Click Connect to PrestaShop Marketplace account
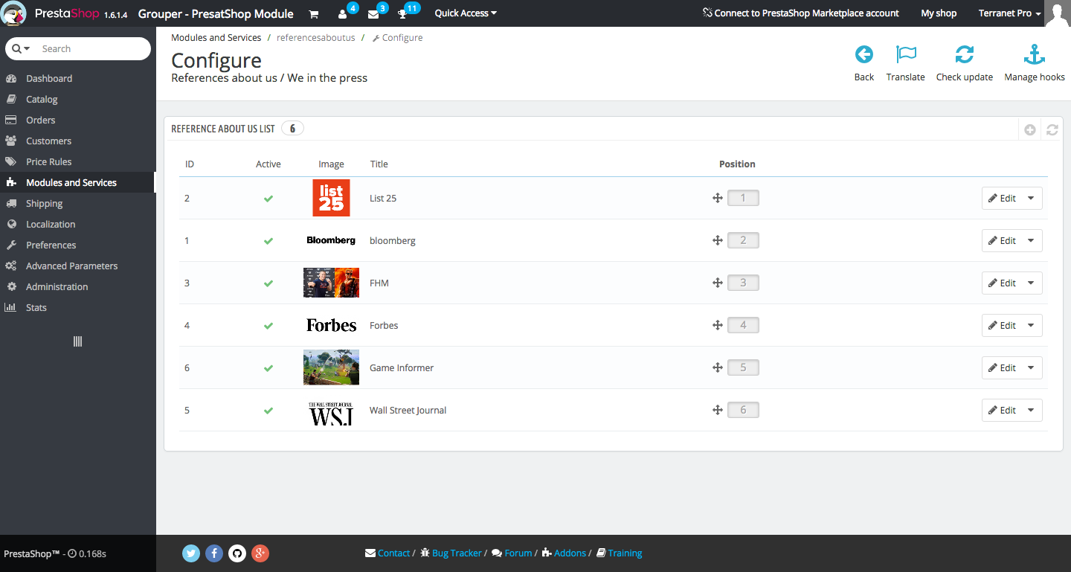 click(x=800, y=13)
